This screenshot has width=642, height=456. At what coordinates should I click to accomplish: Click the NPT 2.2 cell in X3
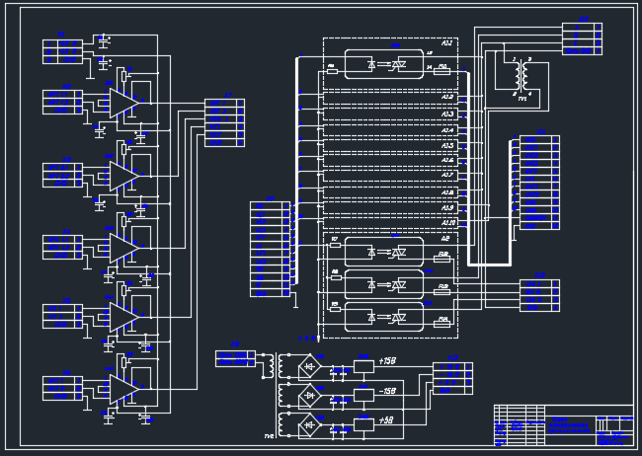(59, 176)
